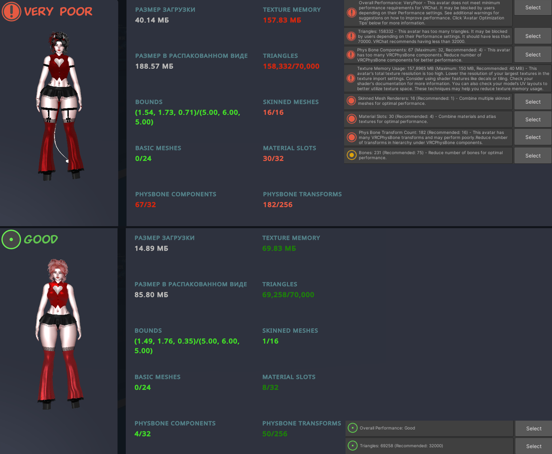
Task: Select the Overall Performance VeryPoor entry
Action: pyautogui.click(x=533, y=7)
